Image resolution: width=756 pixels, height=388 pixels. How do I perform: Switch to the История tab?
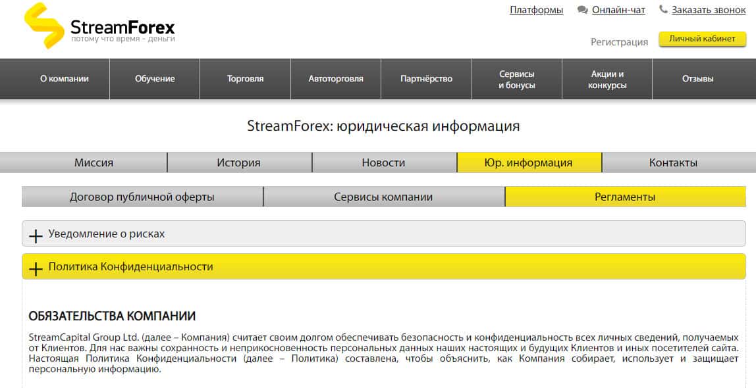coord(239,163)
